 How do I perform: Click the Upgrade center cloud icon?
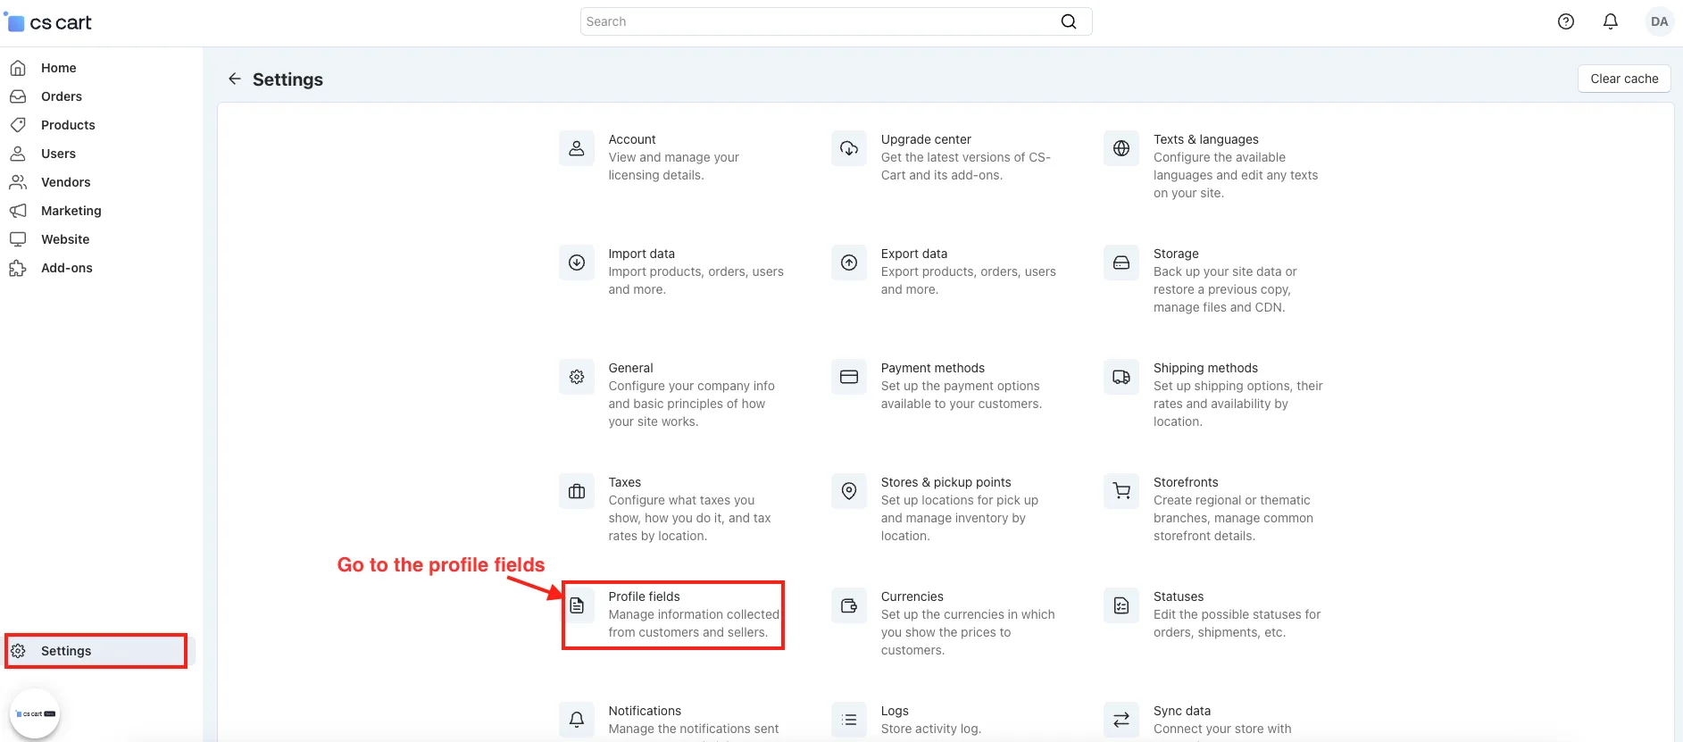849,148
